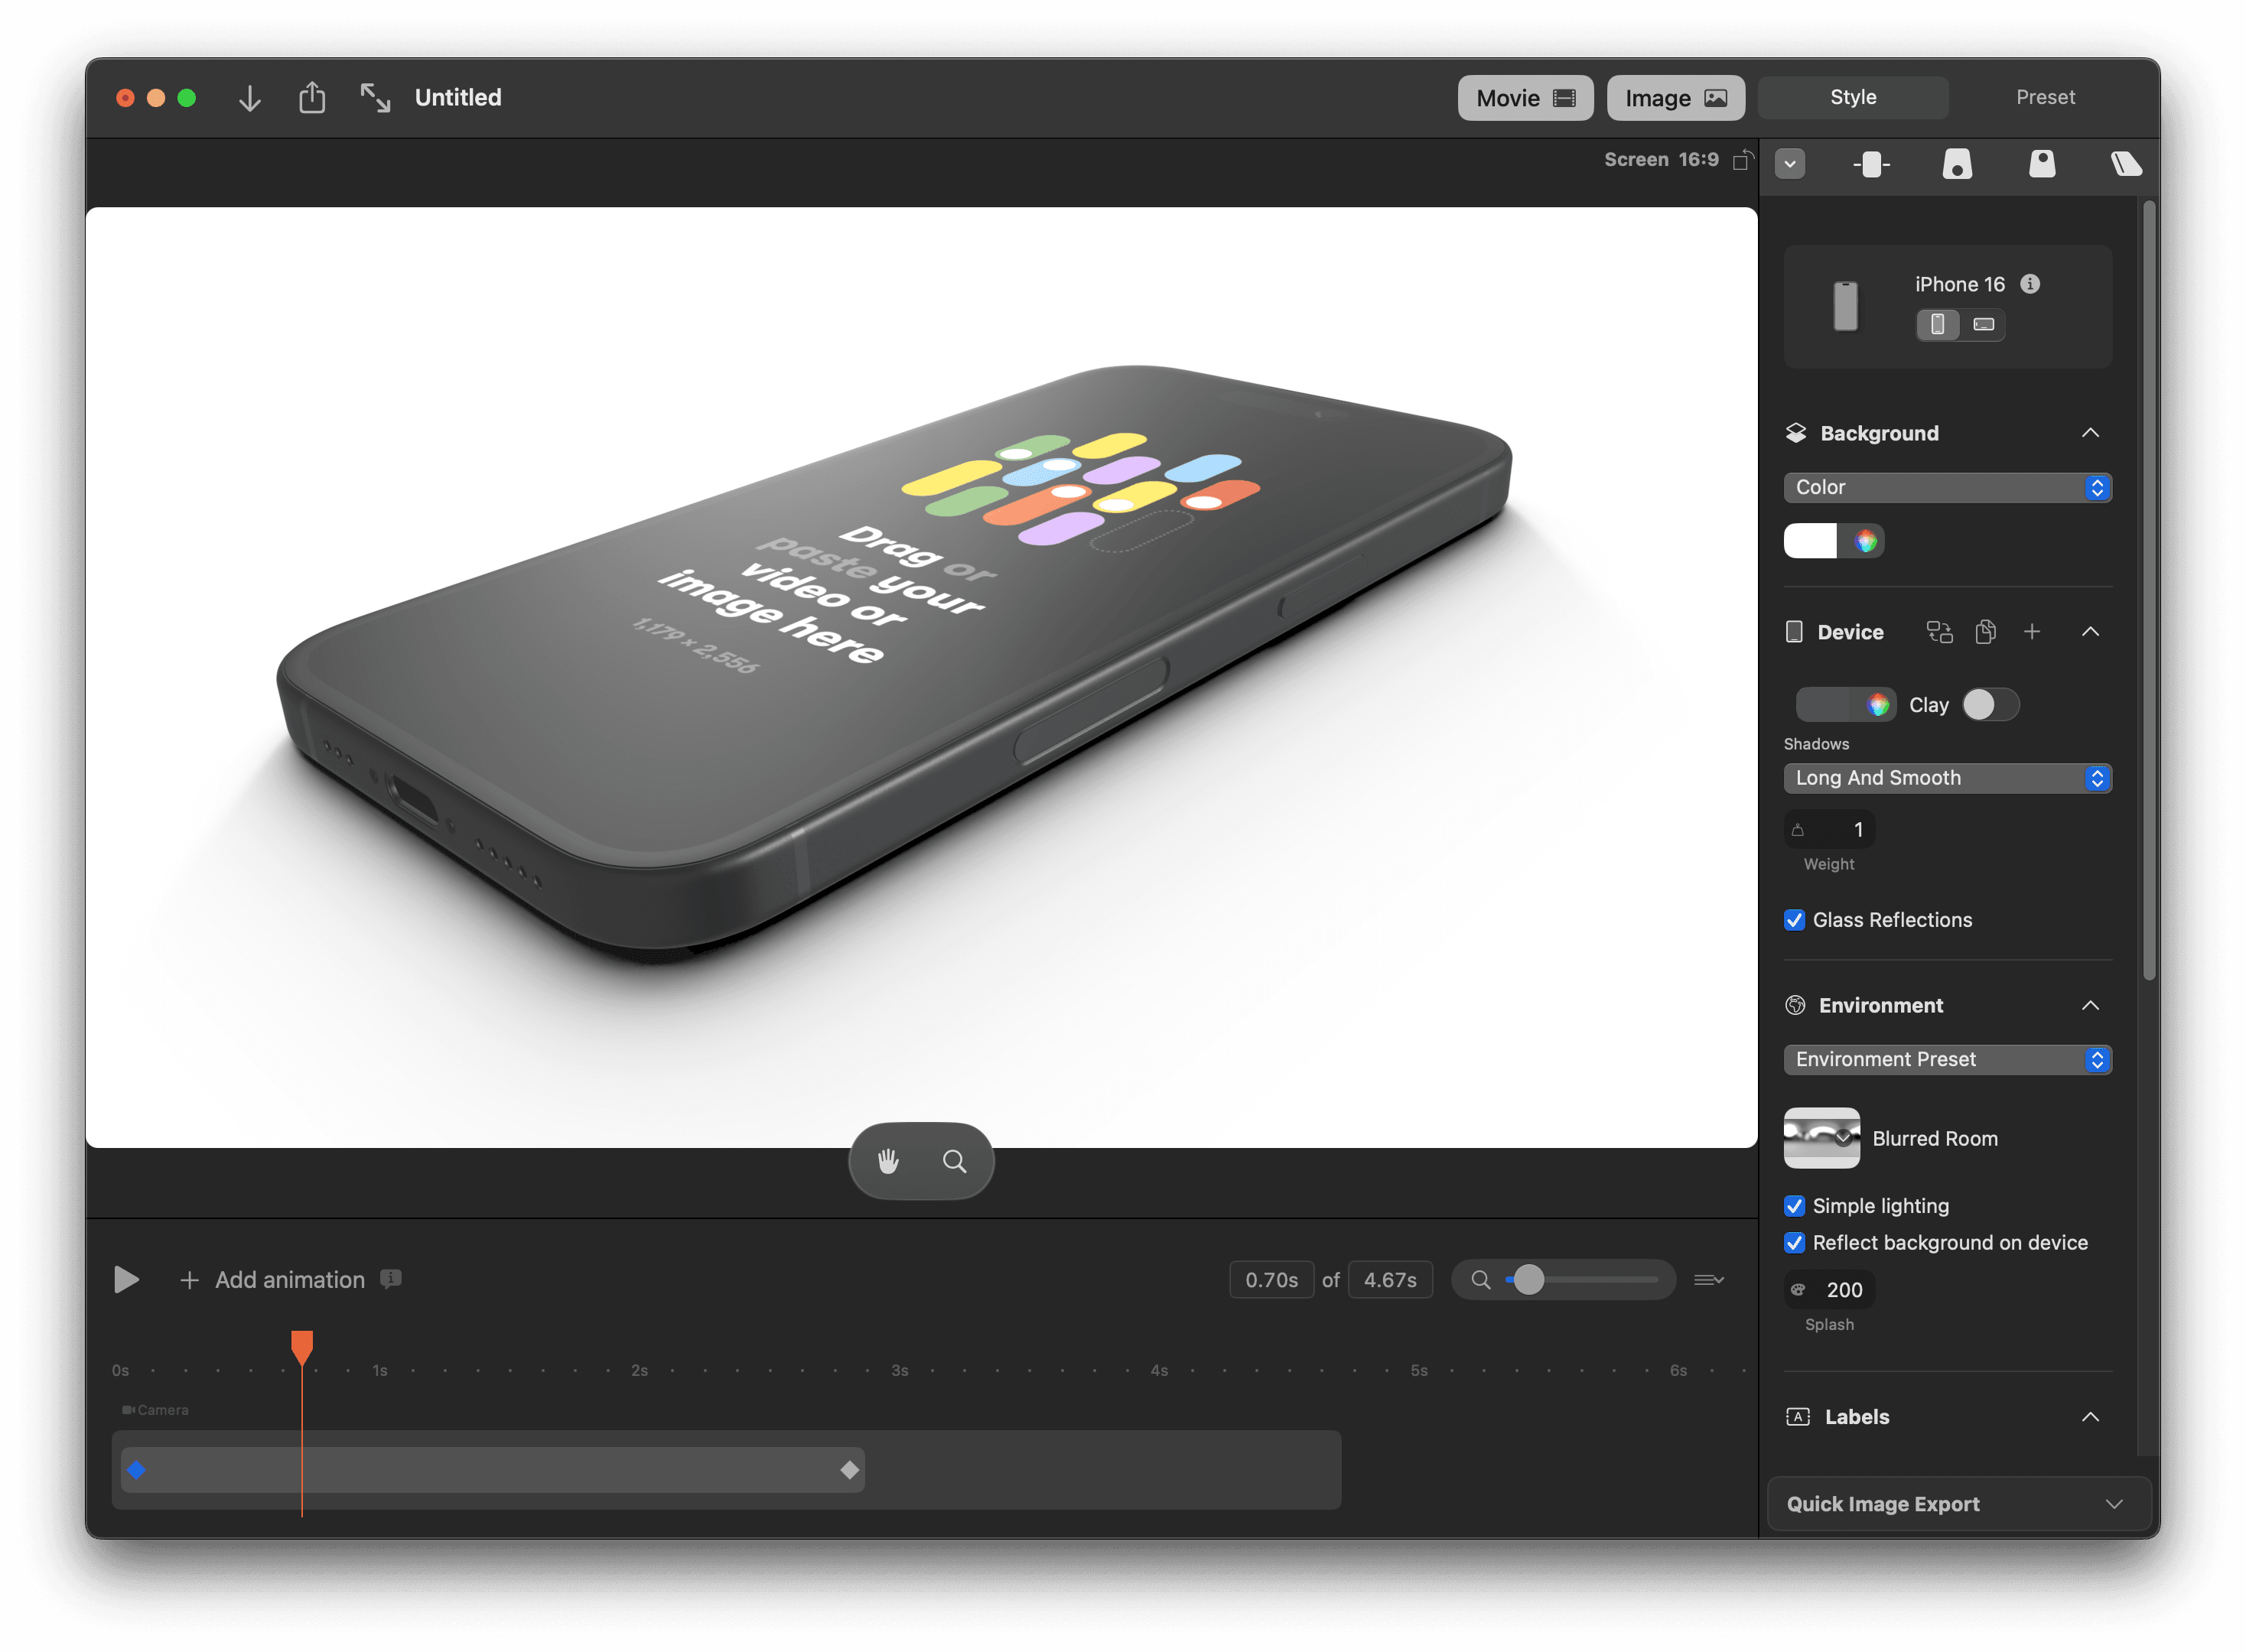Viewport: 2246px width, 1652px height.
Task: Click the white background color swatch
Action: pyautogui.click(x=1810, y=541)
